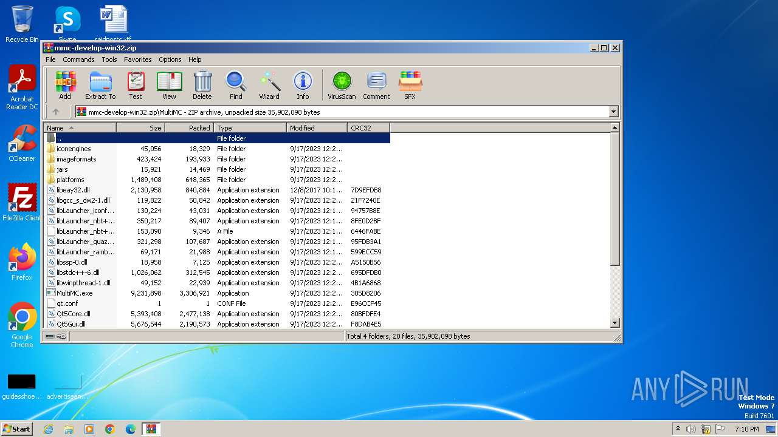778x437 pixels.
Task: Click the Add toolbar icon
Action: (x=65, y=86)
